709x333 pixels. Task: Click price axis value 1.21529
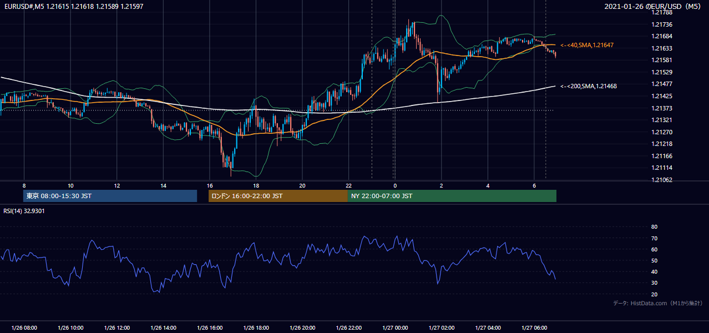[x=662, y=72]
